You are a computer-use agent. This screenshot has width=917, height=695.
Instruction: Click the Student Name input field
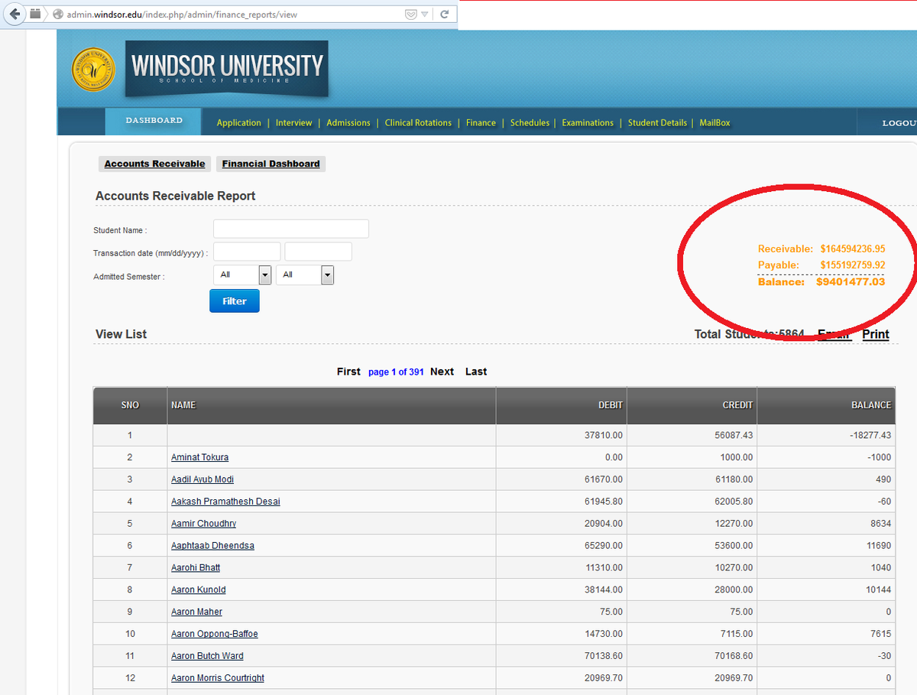click(x=291, y=229)
